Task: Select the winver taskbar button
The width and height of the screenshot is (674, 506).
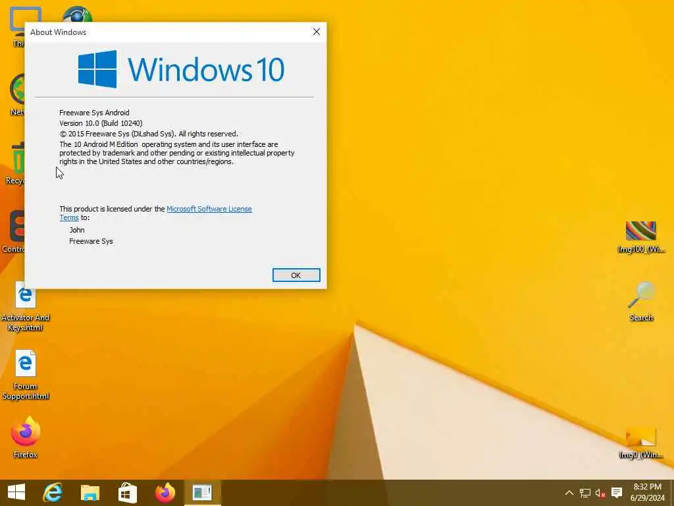Action: click(x=203, y=493)
